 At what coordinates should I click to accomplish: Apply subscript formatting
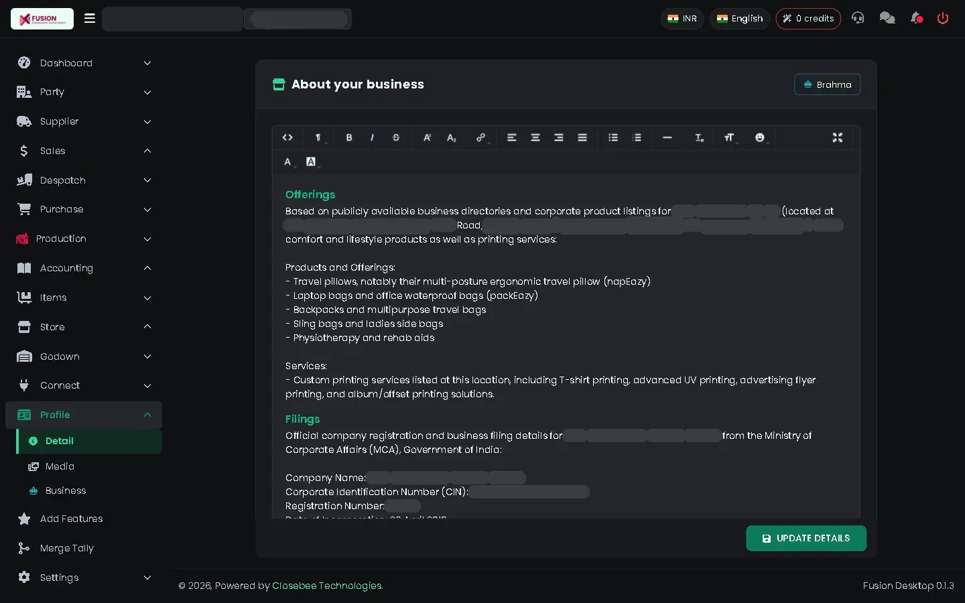pos(451,137)
